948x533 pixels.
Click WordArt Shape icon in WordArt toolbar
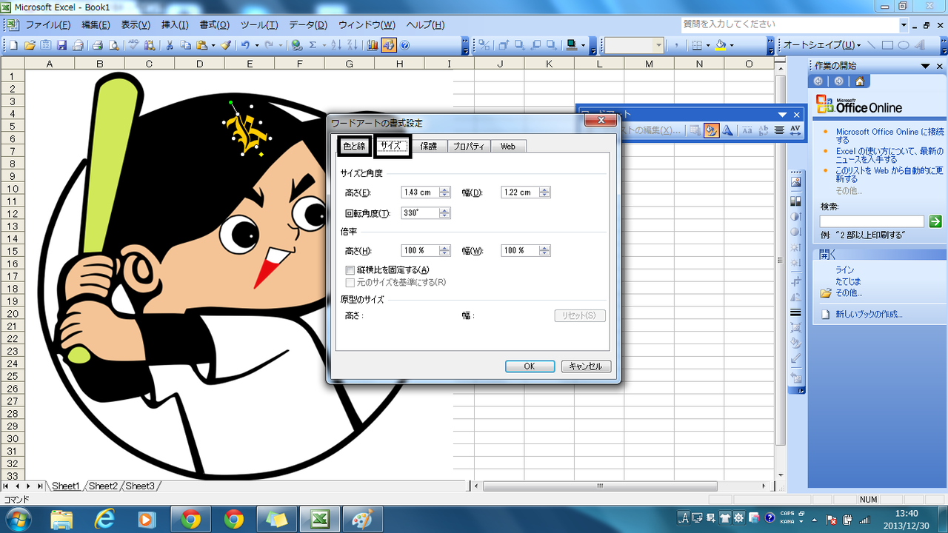coord(728,130)
